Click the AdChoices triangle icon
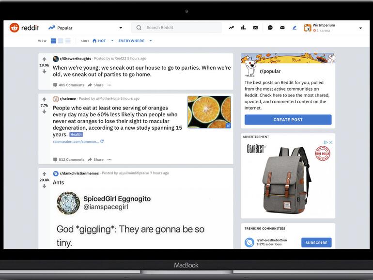This screenshot has height=280, width=373. 326,142
